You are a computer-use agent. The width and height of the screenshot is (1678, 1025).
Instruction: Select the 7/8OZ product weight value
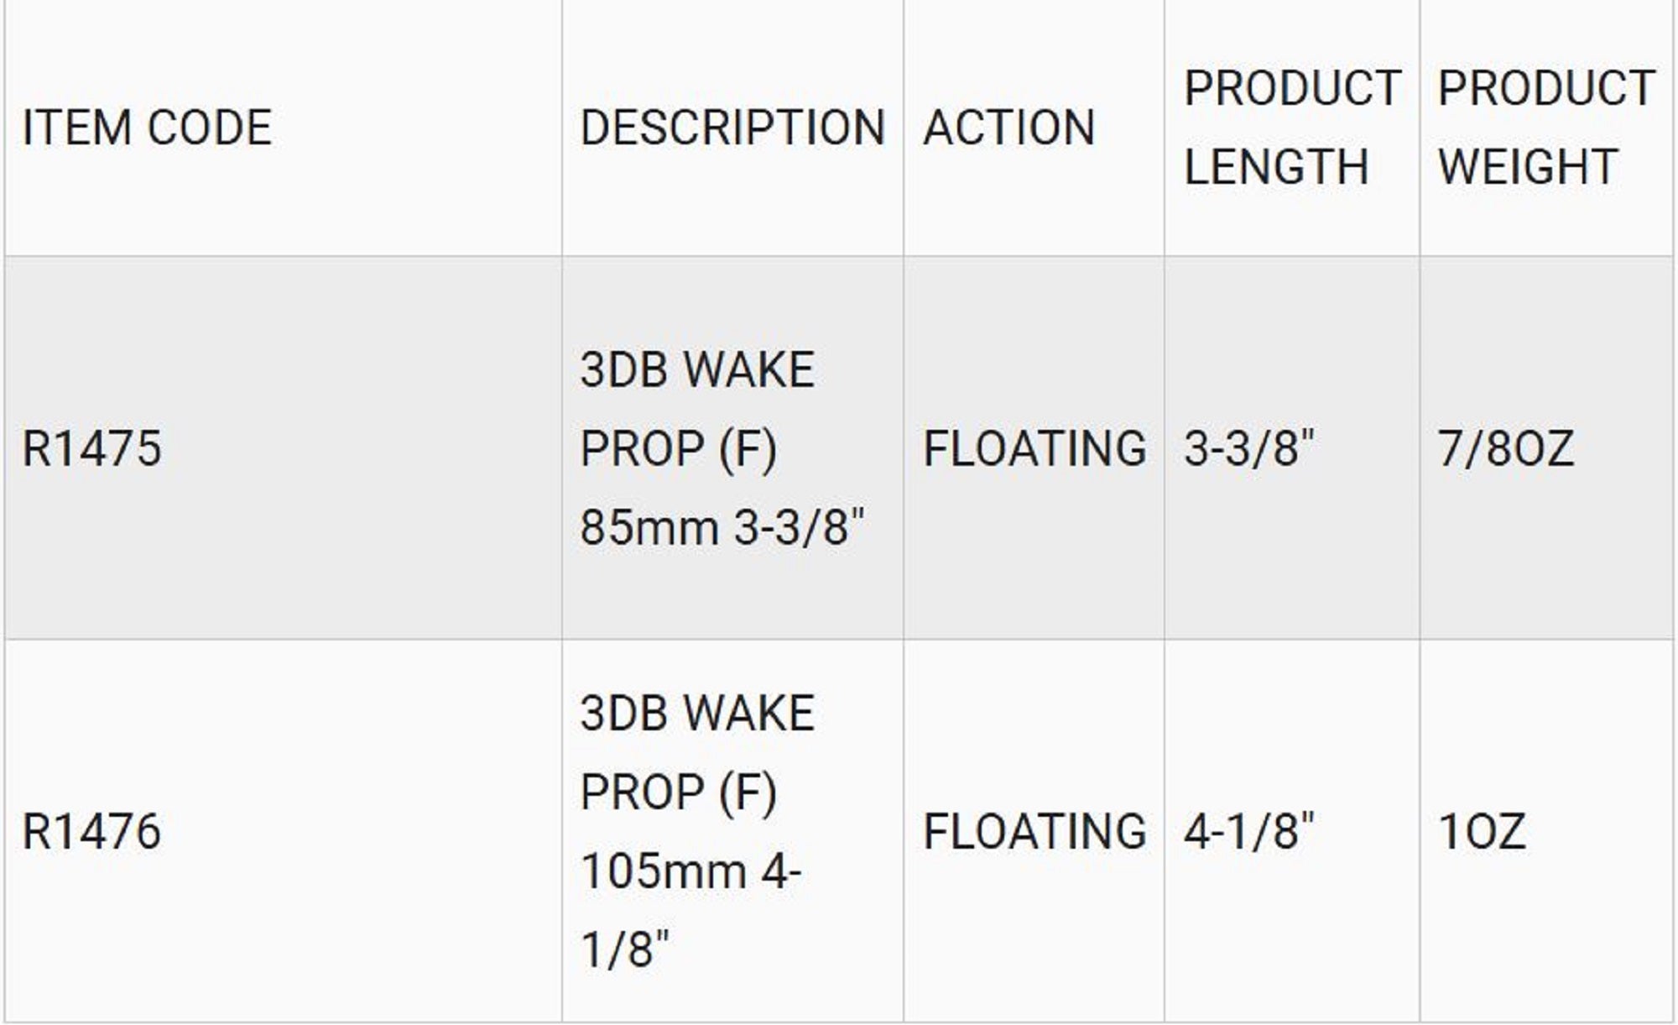tap(1505, 448)
